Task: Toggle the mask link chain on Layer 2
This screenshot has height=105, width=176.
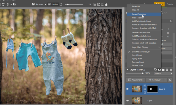Action: pos(145,89)
